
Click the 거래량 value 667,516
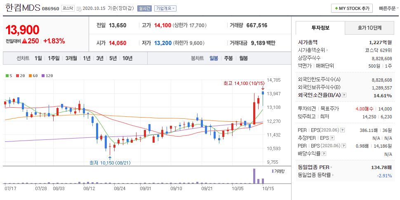click(257, 25)
